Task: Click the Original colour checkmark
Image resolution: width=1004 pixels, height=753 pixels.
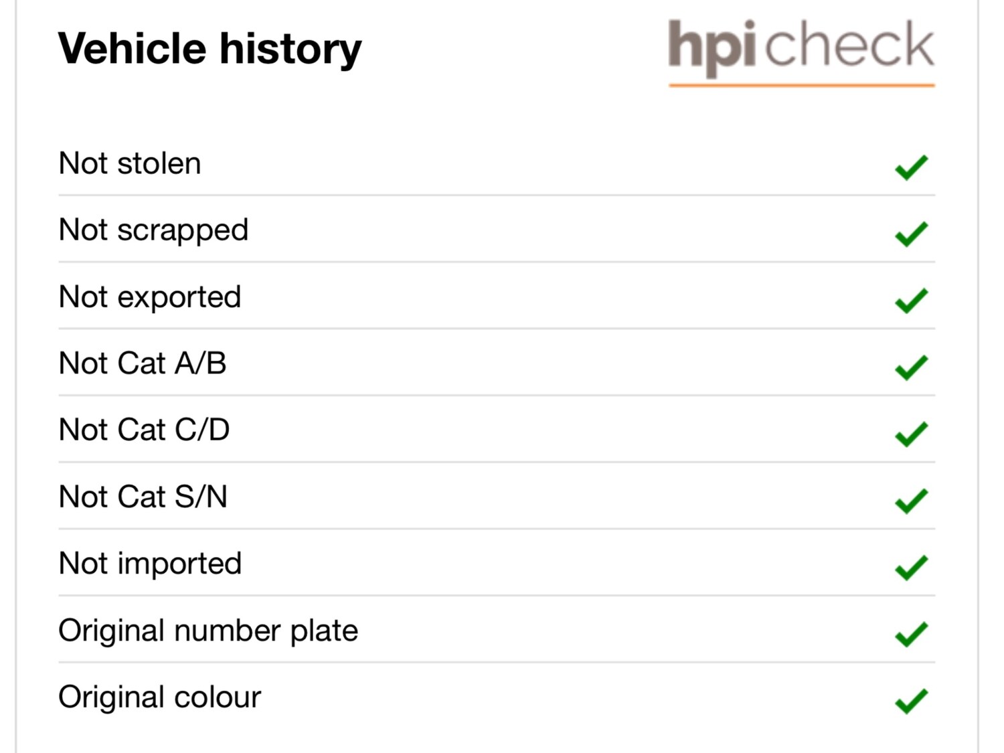Action: 911,701
